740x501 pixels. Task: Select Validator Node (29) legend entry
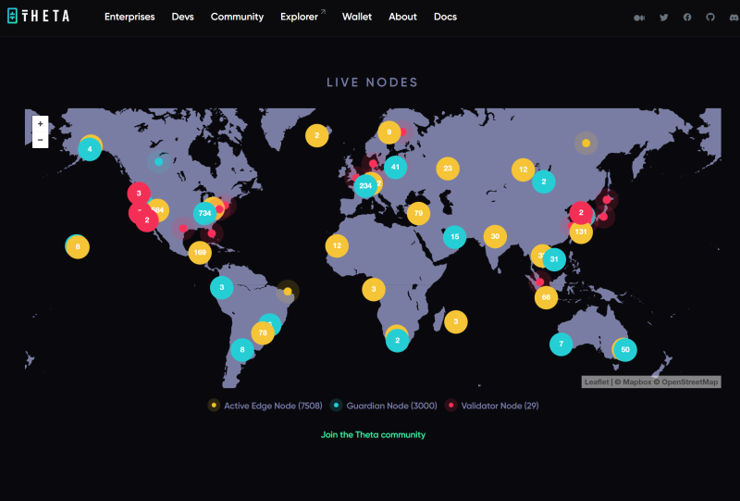492,406
